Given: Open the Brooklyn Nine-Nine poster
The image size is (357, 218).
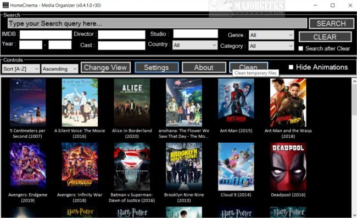Looking at the screenshot, I should pos(184,166).
